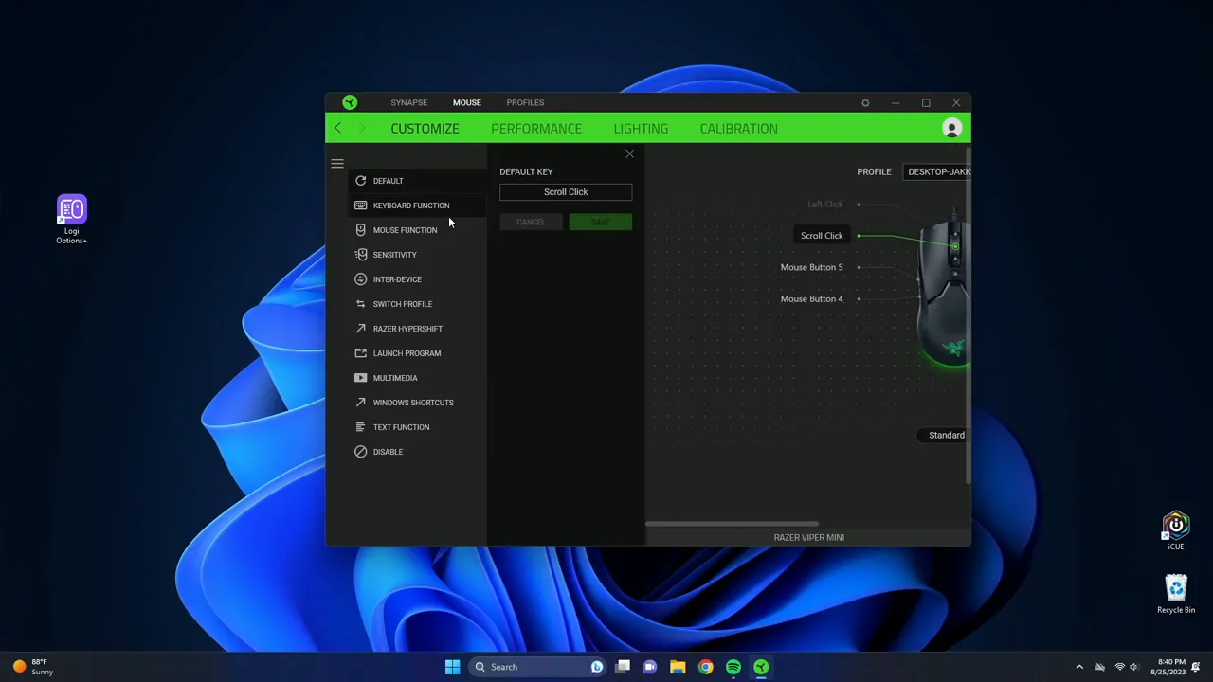Select the Razer Hypershift function
Screen dimensions: 1213x682
(407, 328)
